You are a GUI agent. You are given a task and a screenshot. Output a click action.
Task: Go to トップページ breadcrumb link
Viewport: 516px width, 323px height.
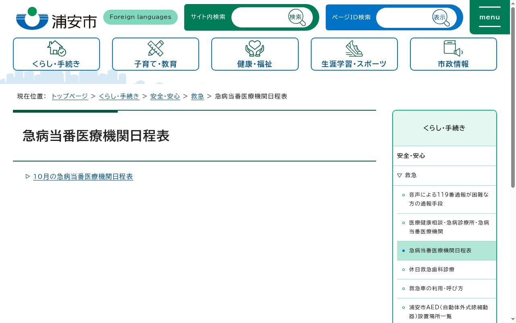point(70,96)
